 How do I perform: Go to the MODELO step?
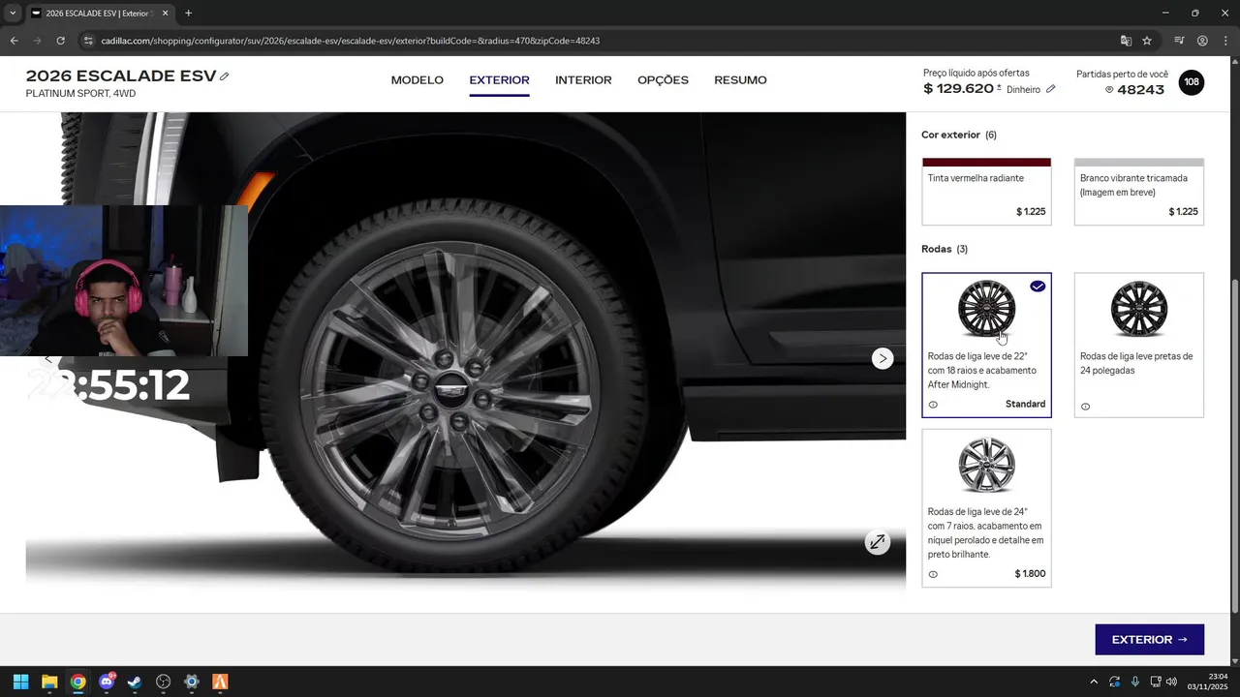pos(417,80)
